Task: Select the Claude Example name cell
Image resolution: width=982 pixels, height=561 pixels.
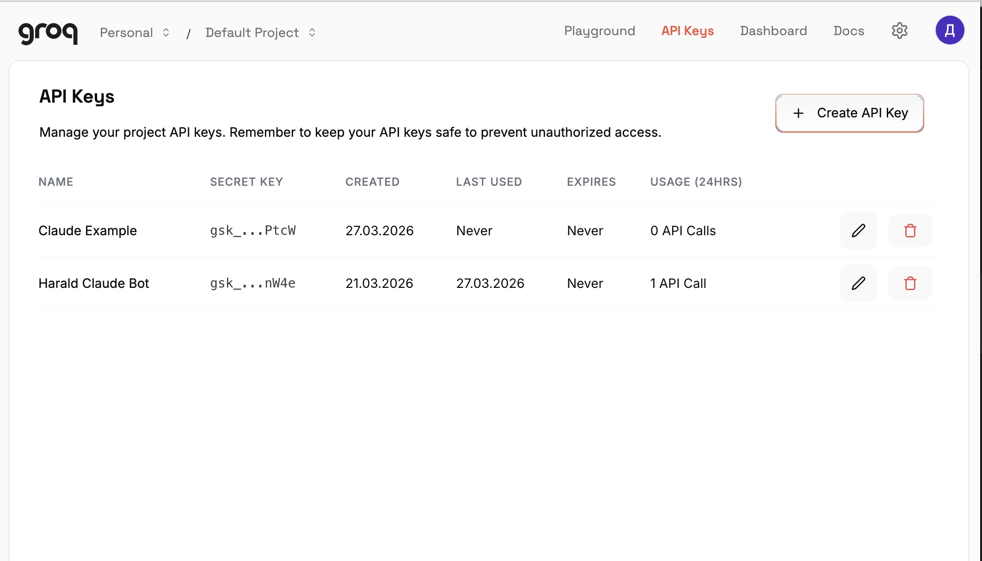Action: pyautogui.click(x=87, y=231)
